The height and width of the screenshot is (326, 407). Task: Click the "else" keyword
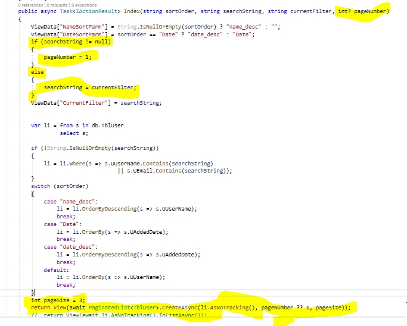coord(38,72)
